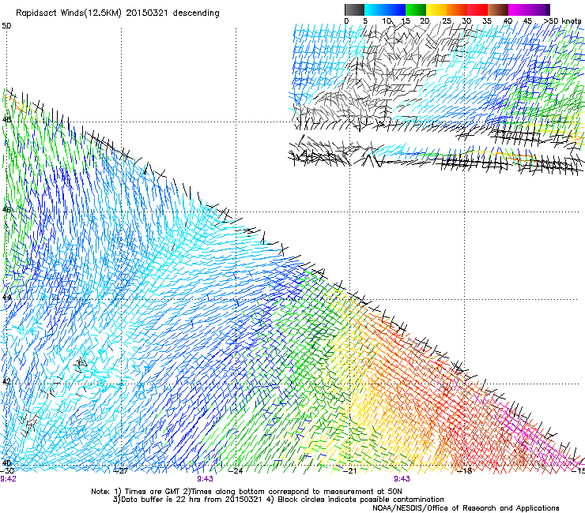
Task: Click the latitude label 46
Action: [x=6, y=210]
